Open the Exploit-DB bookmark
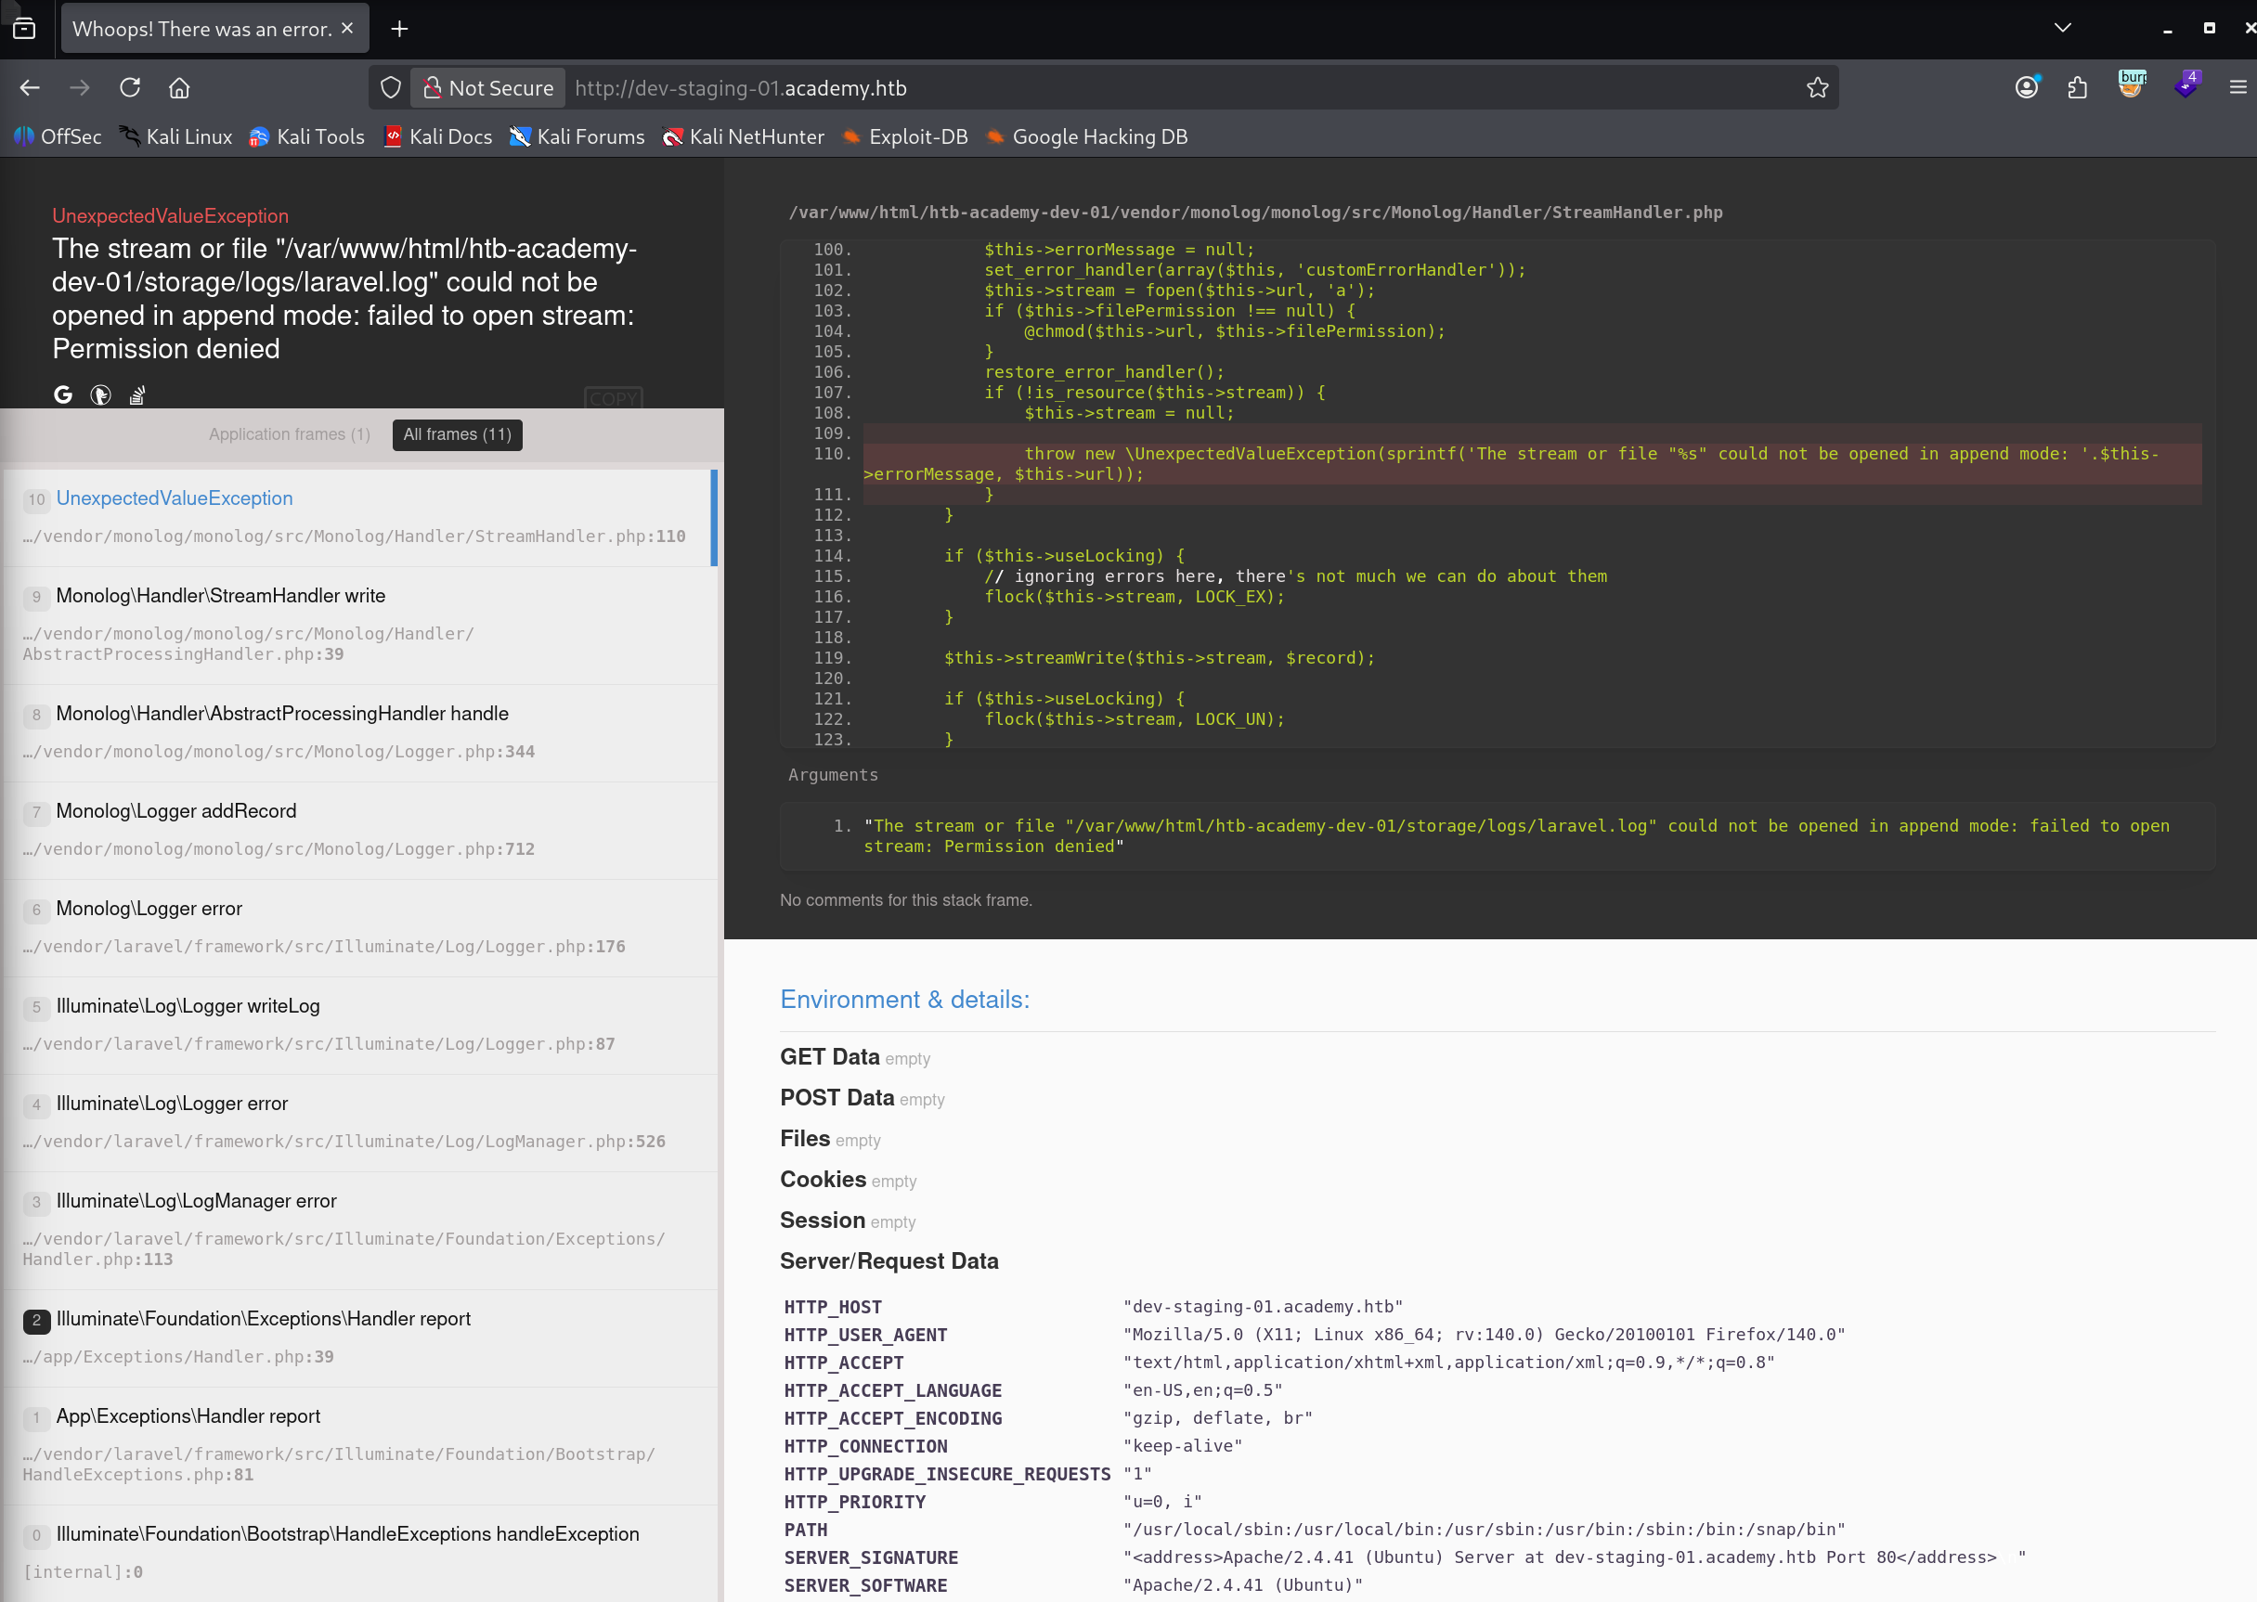2257x1602 pixels. pyautogui.click(x=903, y=137)
